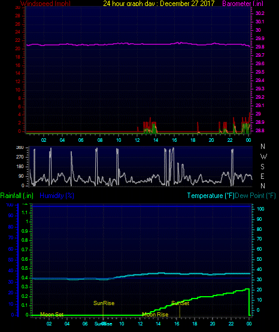Click the 270 degree wind direction tick
The height and width of the screenshot is (332, 279).
(20, 157)
